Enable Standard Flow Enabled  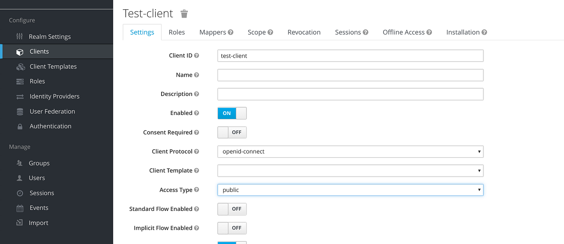(232, 209)
